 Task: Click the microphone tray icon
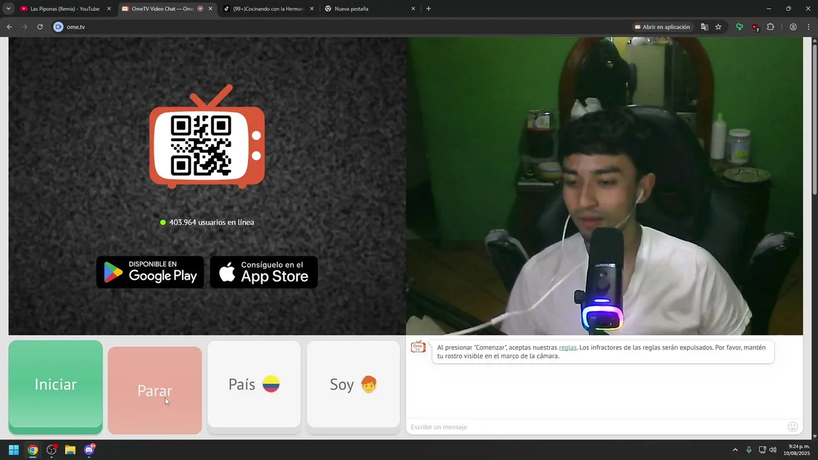coord(749,450)
